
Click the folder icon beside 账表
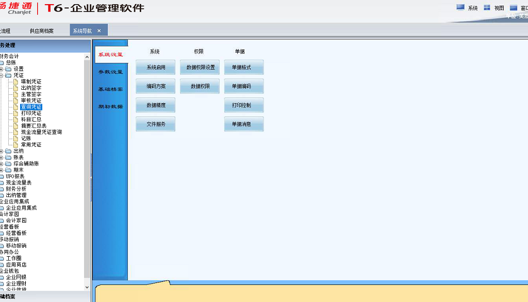click(x=8, y=157)
